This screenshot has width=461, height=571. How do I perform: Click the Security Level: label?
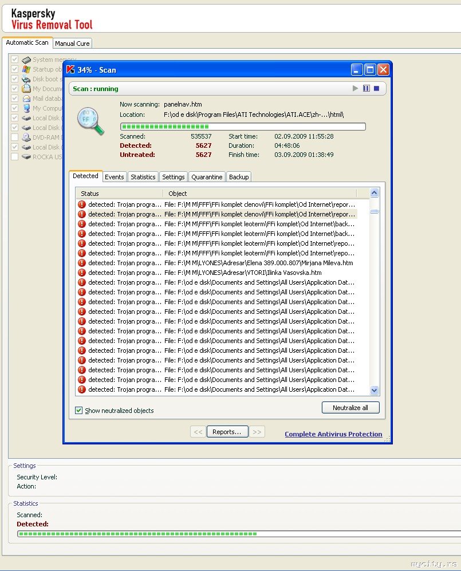(x=37, y=477)
